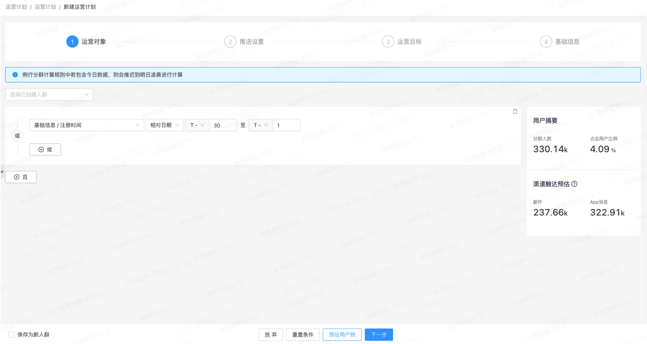Check the 保存为新人群 checkbox
Image resolution: width=647 pixels, height=344 pixels.
11,334
